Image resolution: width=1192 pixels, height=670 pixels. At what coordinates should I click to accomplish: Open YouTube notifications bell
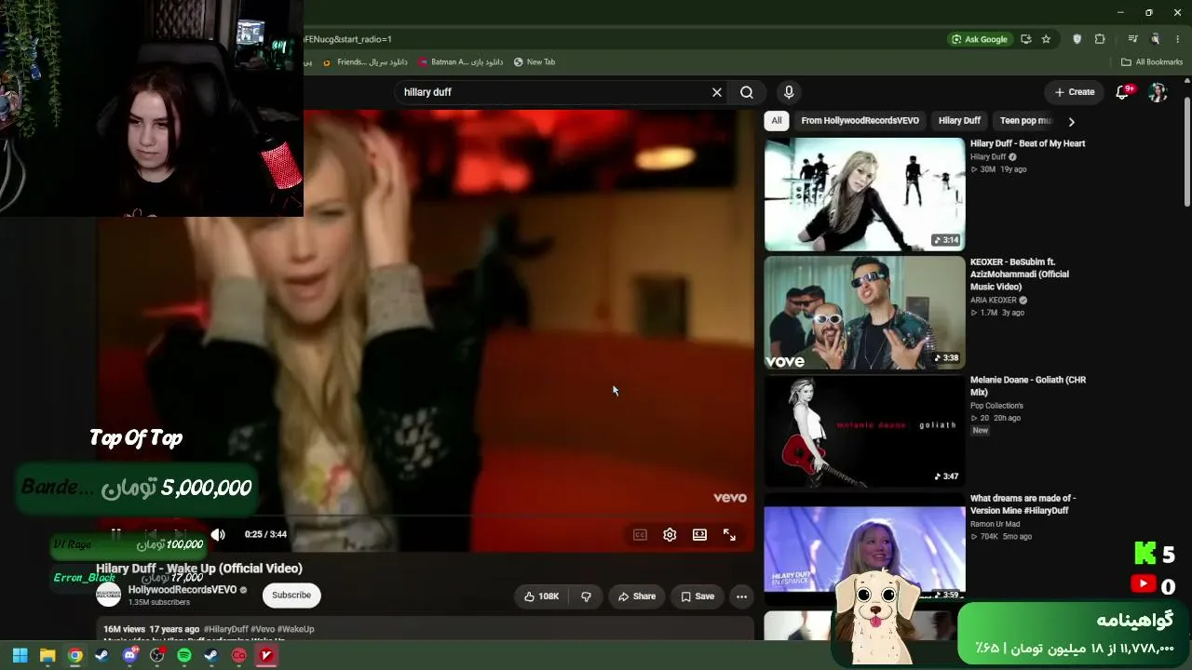(1122, 92)
